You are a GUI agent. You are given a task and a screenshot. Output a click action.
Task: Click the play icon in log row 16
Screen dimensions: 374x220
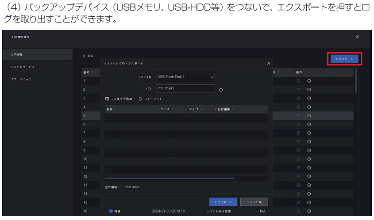point(298,211)
